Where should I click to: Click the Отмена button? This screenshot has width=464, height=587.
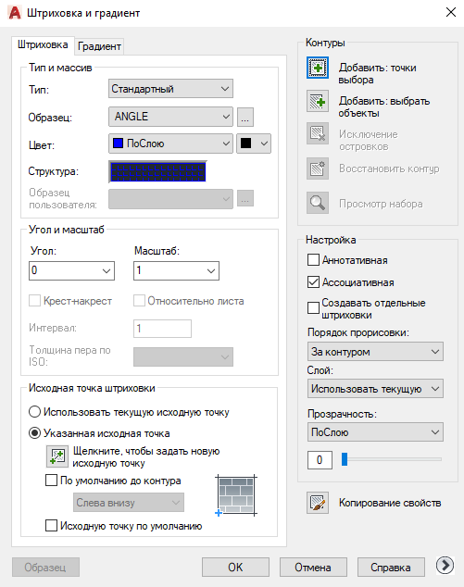(x=313, y=568)
